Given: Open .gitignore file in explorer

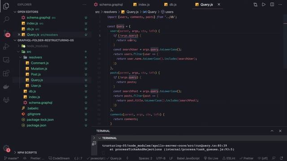Looking at the screenshot, I should pyautogui.click(x=34, y=114).
